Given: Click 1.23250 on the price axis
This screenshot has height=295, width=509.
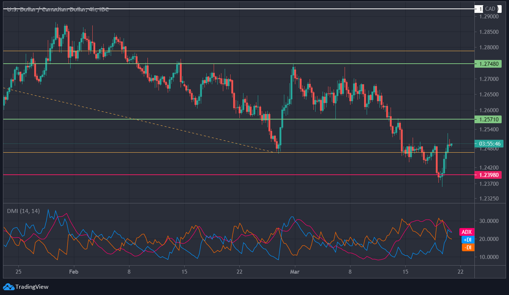Looking at the screenshot, I should (489, 199).
